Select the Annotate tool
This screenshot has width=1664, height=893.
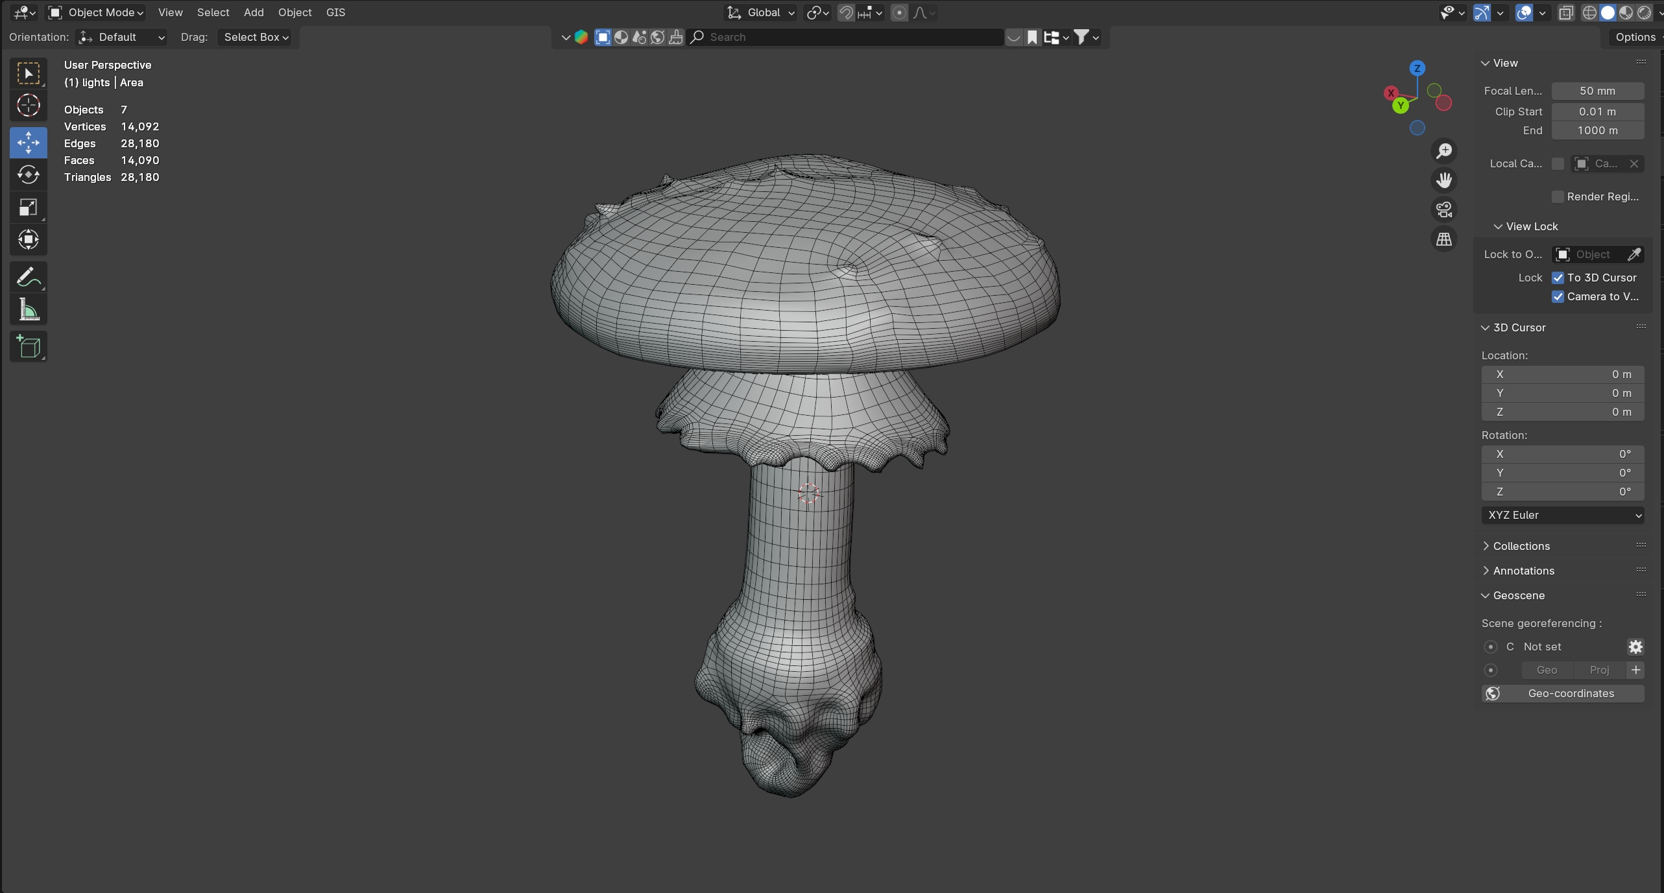click(28, 278)
